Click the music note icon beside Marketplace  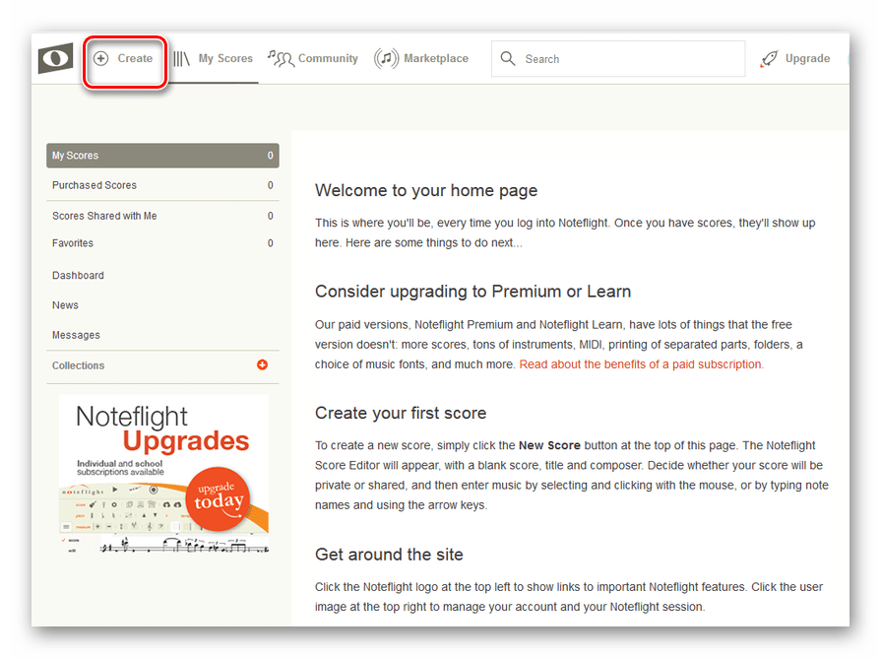[x=386, y=58]
